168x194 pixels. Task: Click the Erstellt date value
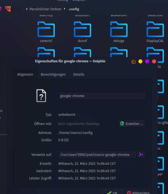pos(87,164)
